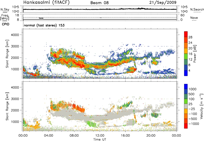Click the Slant Range label of power panel
The image size is (204, 141).
[x=7, y=54]
